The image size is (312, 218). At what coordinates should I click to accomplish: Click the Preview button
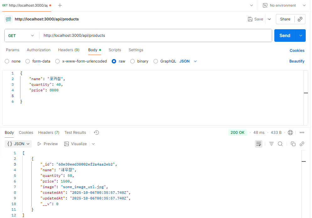[x=48, y=144]
